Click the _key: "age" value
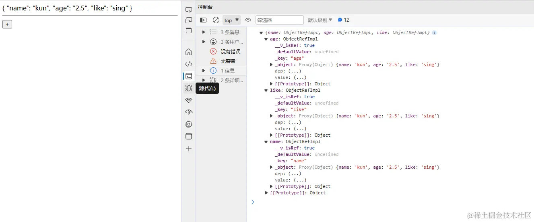Screen dimensions: 534x222 (x=297, y=58)
